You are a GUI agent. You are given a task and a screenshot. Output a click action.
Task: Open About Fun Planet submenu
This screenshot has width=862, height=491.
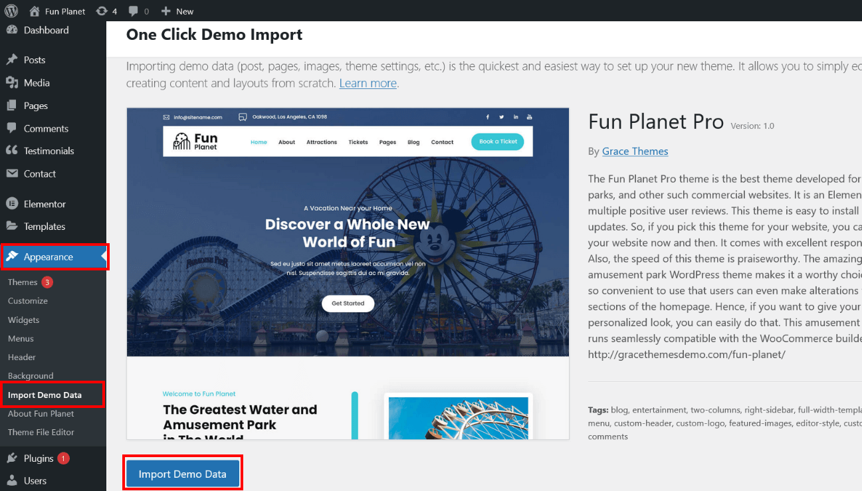click(41, 413)
